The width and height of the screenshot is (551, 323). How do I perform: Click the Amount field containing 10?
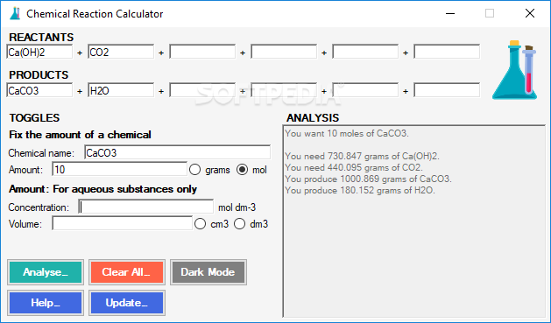point(119,169)
